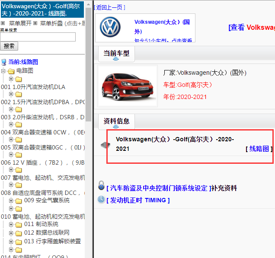Click the clock icon beside 发动机正时 TIMING

click(101, 200)
